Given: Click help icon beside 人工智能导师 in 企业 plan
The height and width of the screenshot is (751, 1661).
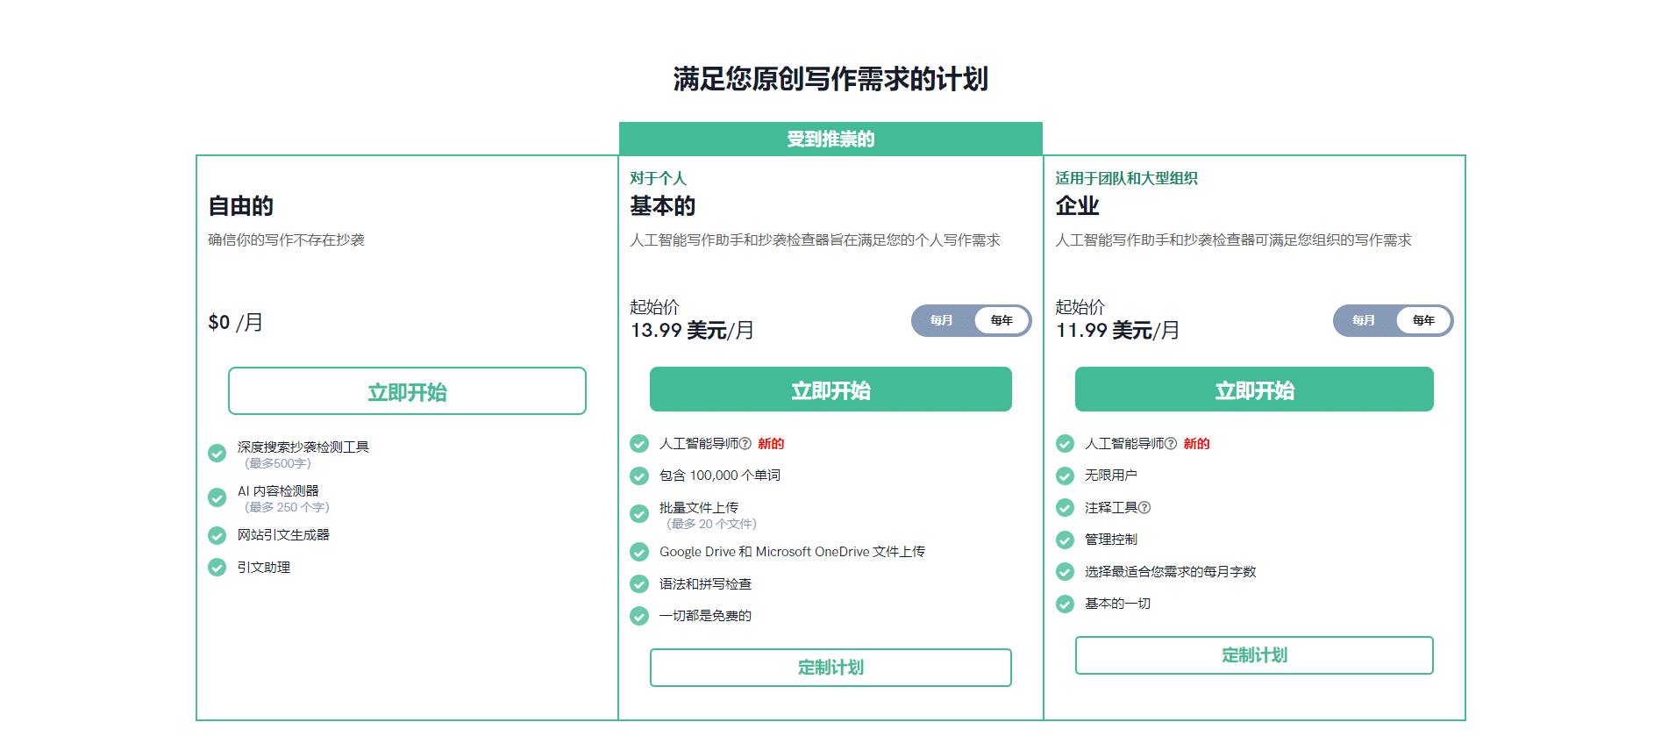Looking at the screenshot, I should [1171, 444].
